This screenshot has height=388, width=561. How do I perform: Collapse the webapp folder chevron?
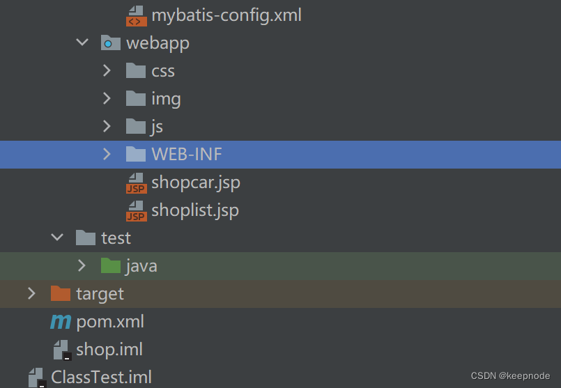(x=82, y=42)
